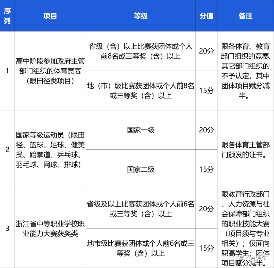Click the 国家一级 grade cell
Screen dimensions: 274x268
click(141, 130)
